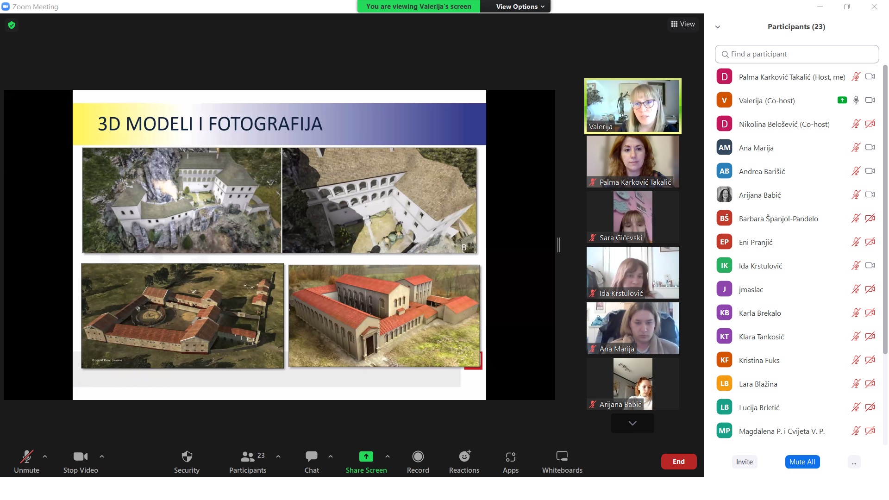Image resolution: width=889 pixels, height=500 pixels.
Task: Open the Reactions smiley menu
Action: coord(464,462)
